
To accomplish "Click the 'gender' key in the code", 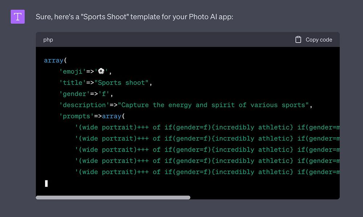I will (75, 94).
